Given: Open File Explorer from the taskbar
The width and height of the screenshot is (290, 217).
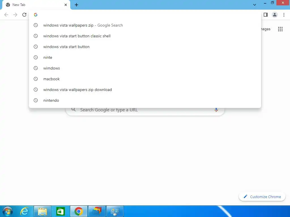Looking at the screenshot, I should (x=42, y=211).
